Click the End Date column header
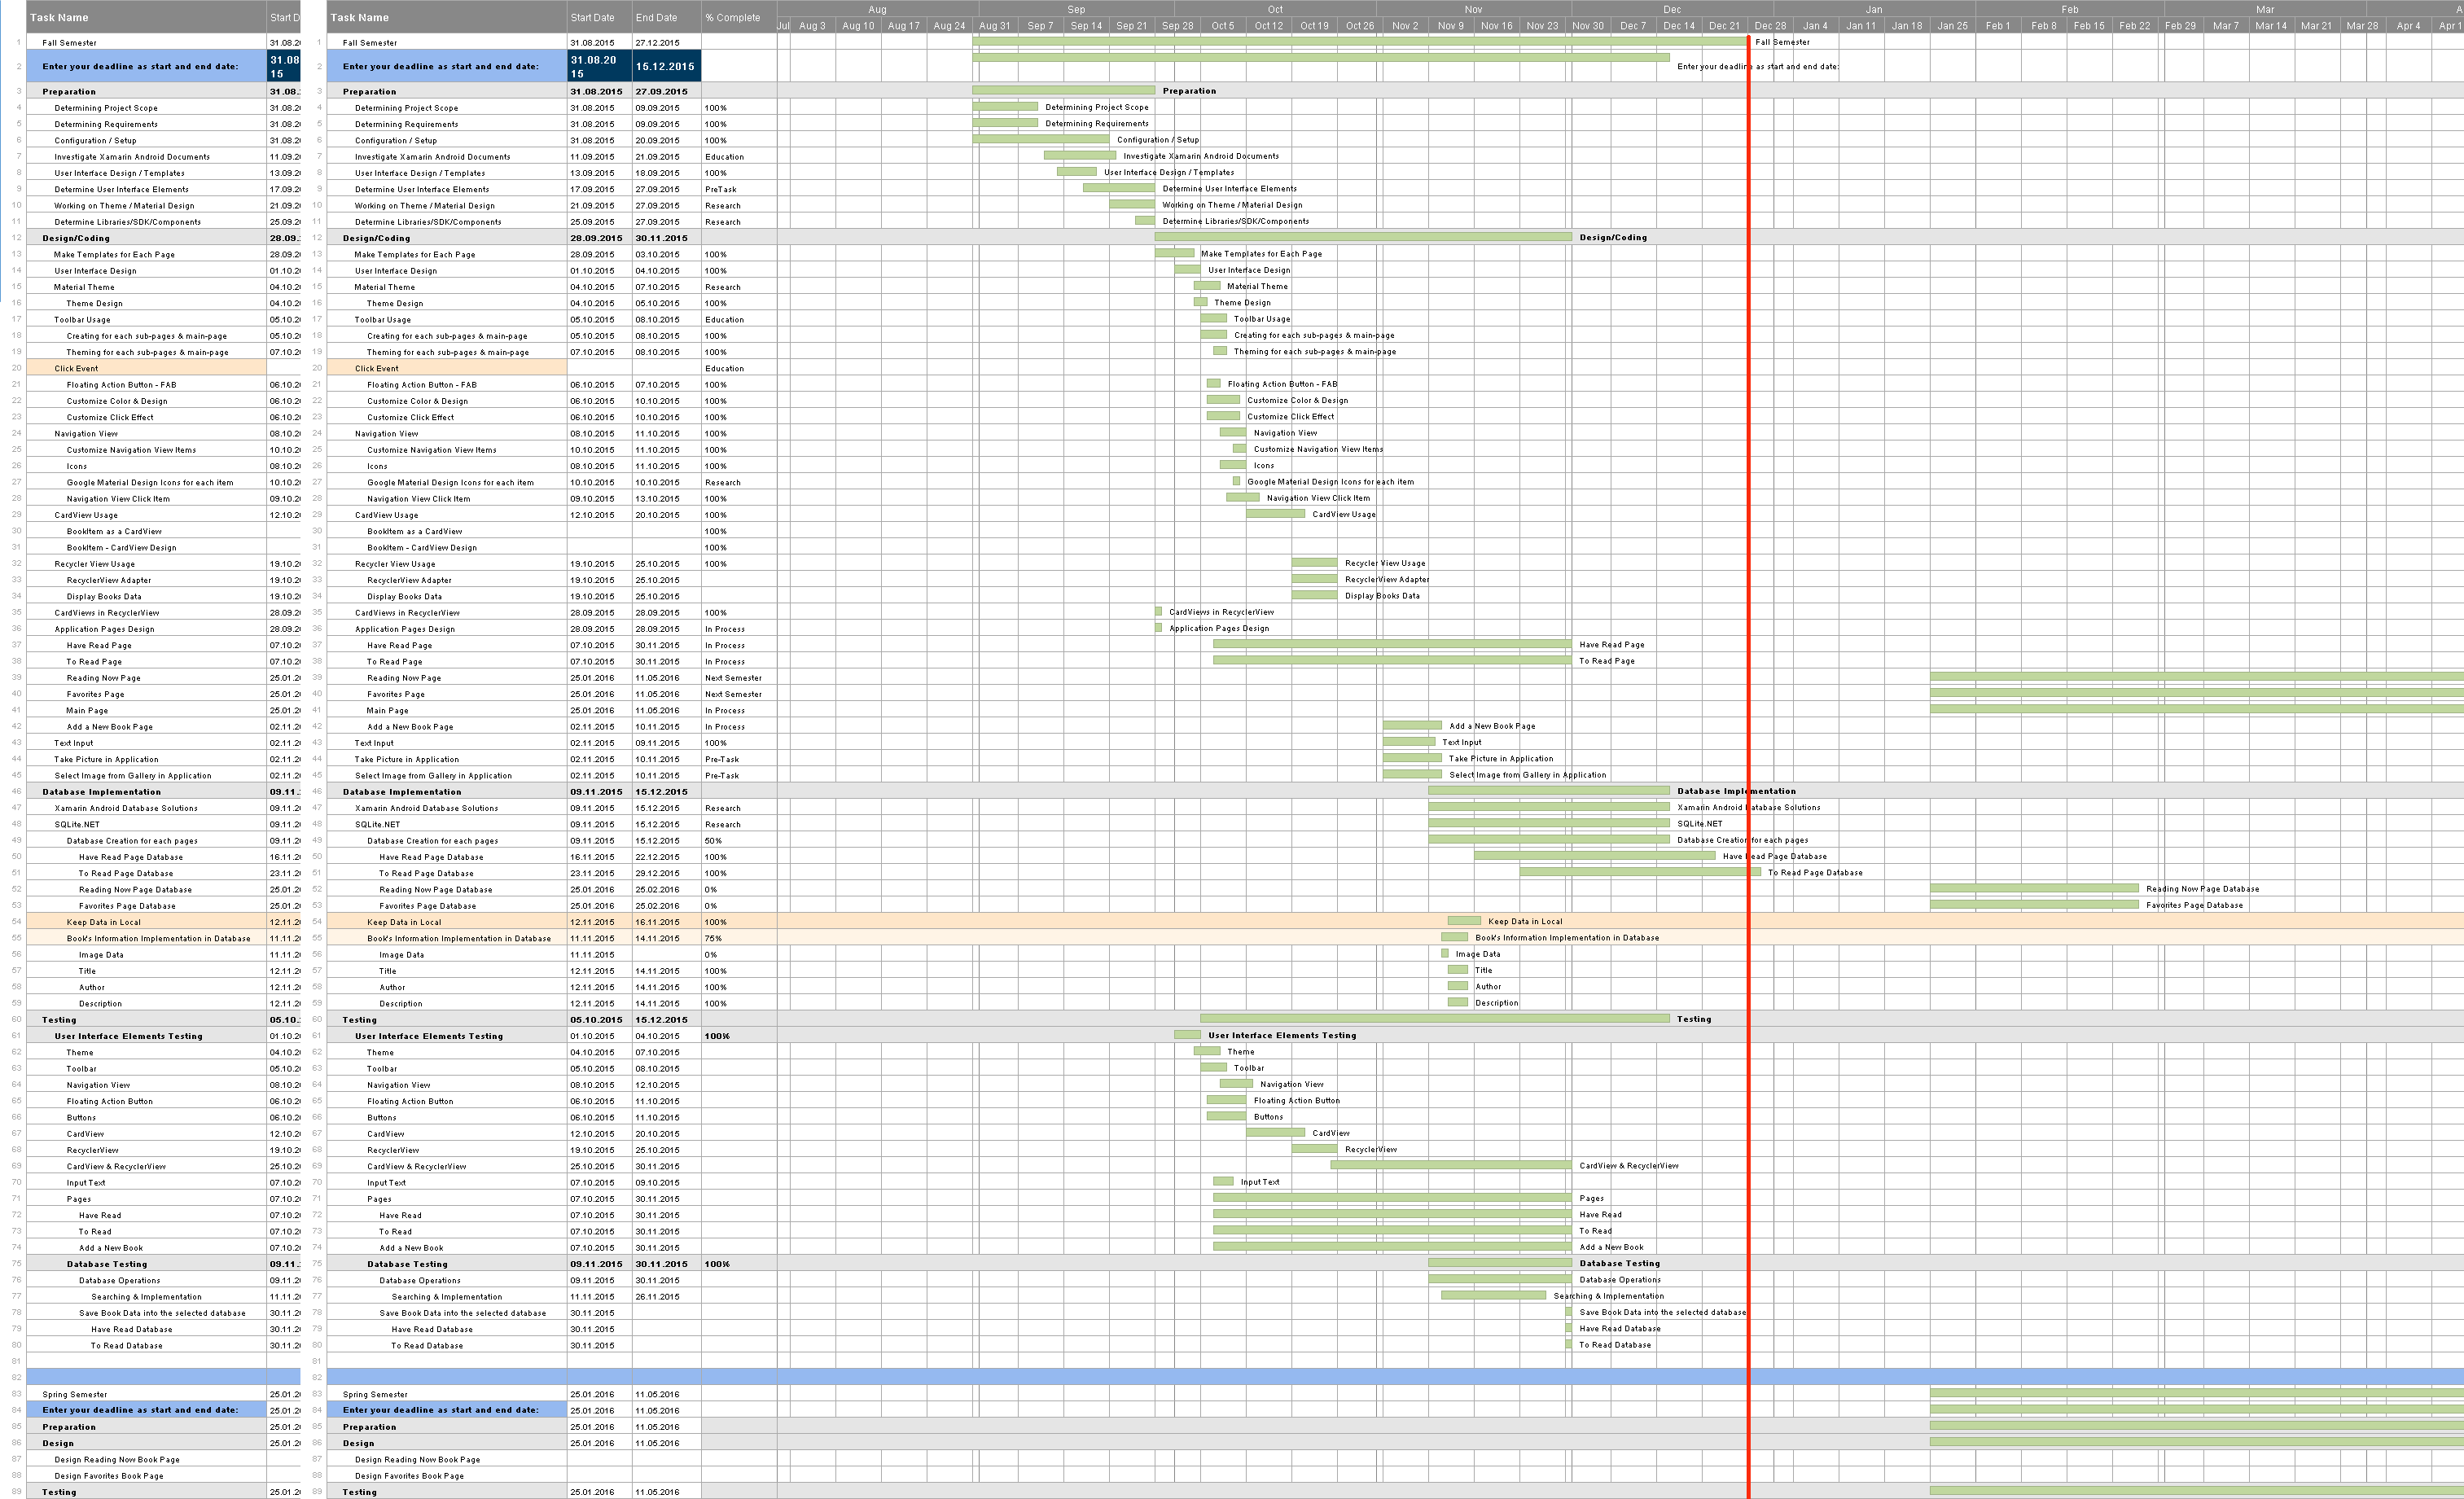Screen dimensions: 2464x1499 tap(657, 17)
